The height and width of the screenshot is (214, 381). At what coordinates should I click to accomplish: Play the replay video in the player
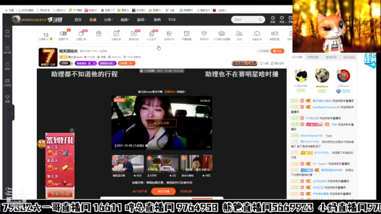tap(162, 123)
